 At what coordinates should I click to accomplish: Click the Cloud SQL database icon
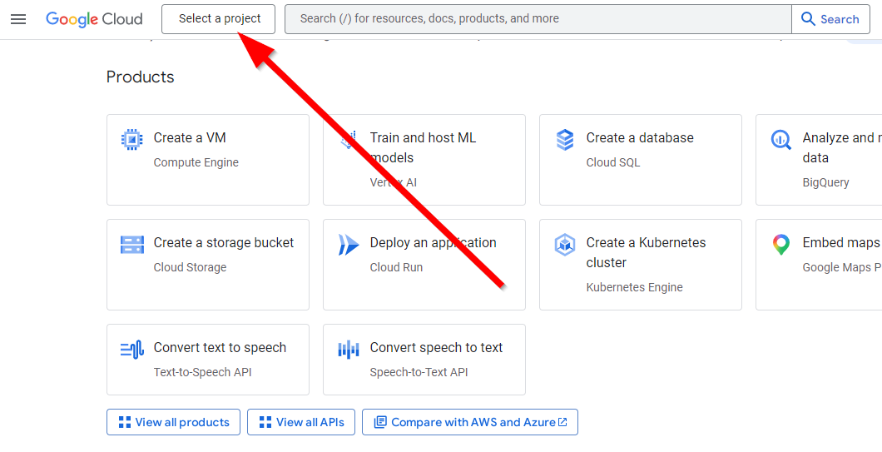[x=565, y=139]
